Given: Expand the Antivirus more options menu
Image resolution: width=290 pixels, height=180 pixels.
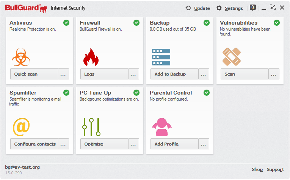Looking at the screenshot, I should [x=63, y=74].
